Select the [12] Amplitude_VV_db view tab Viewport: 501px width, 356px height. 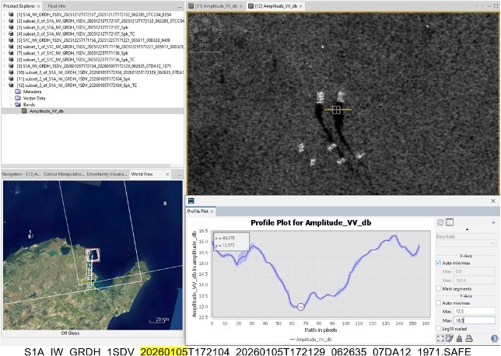click(x=275, y=6)
